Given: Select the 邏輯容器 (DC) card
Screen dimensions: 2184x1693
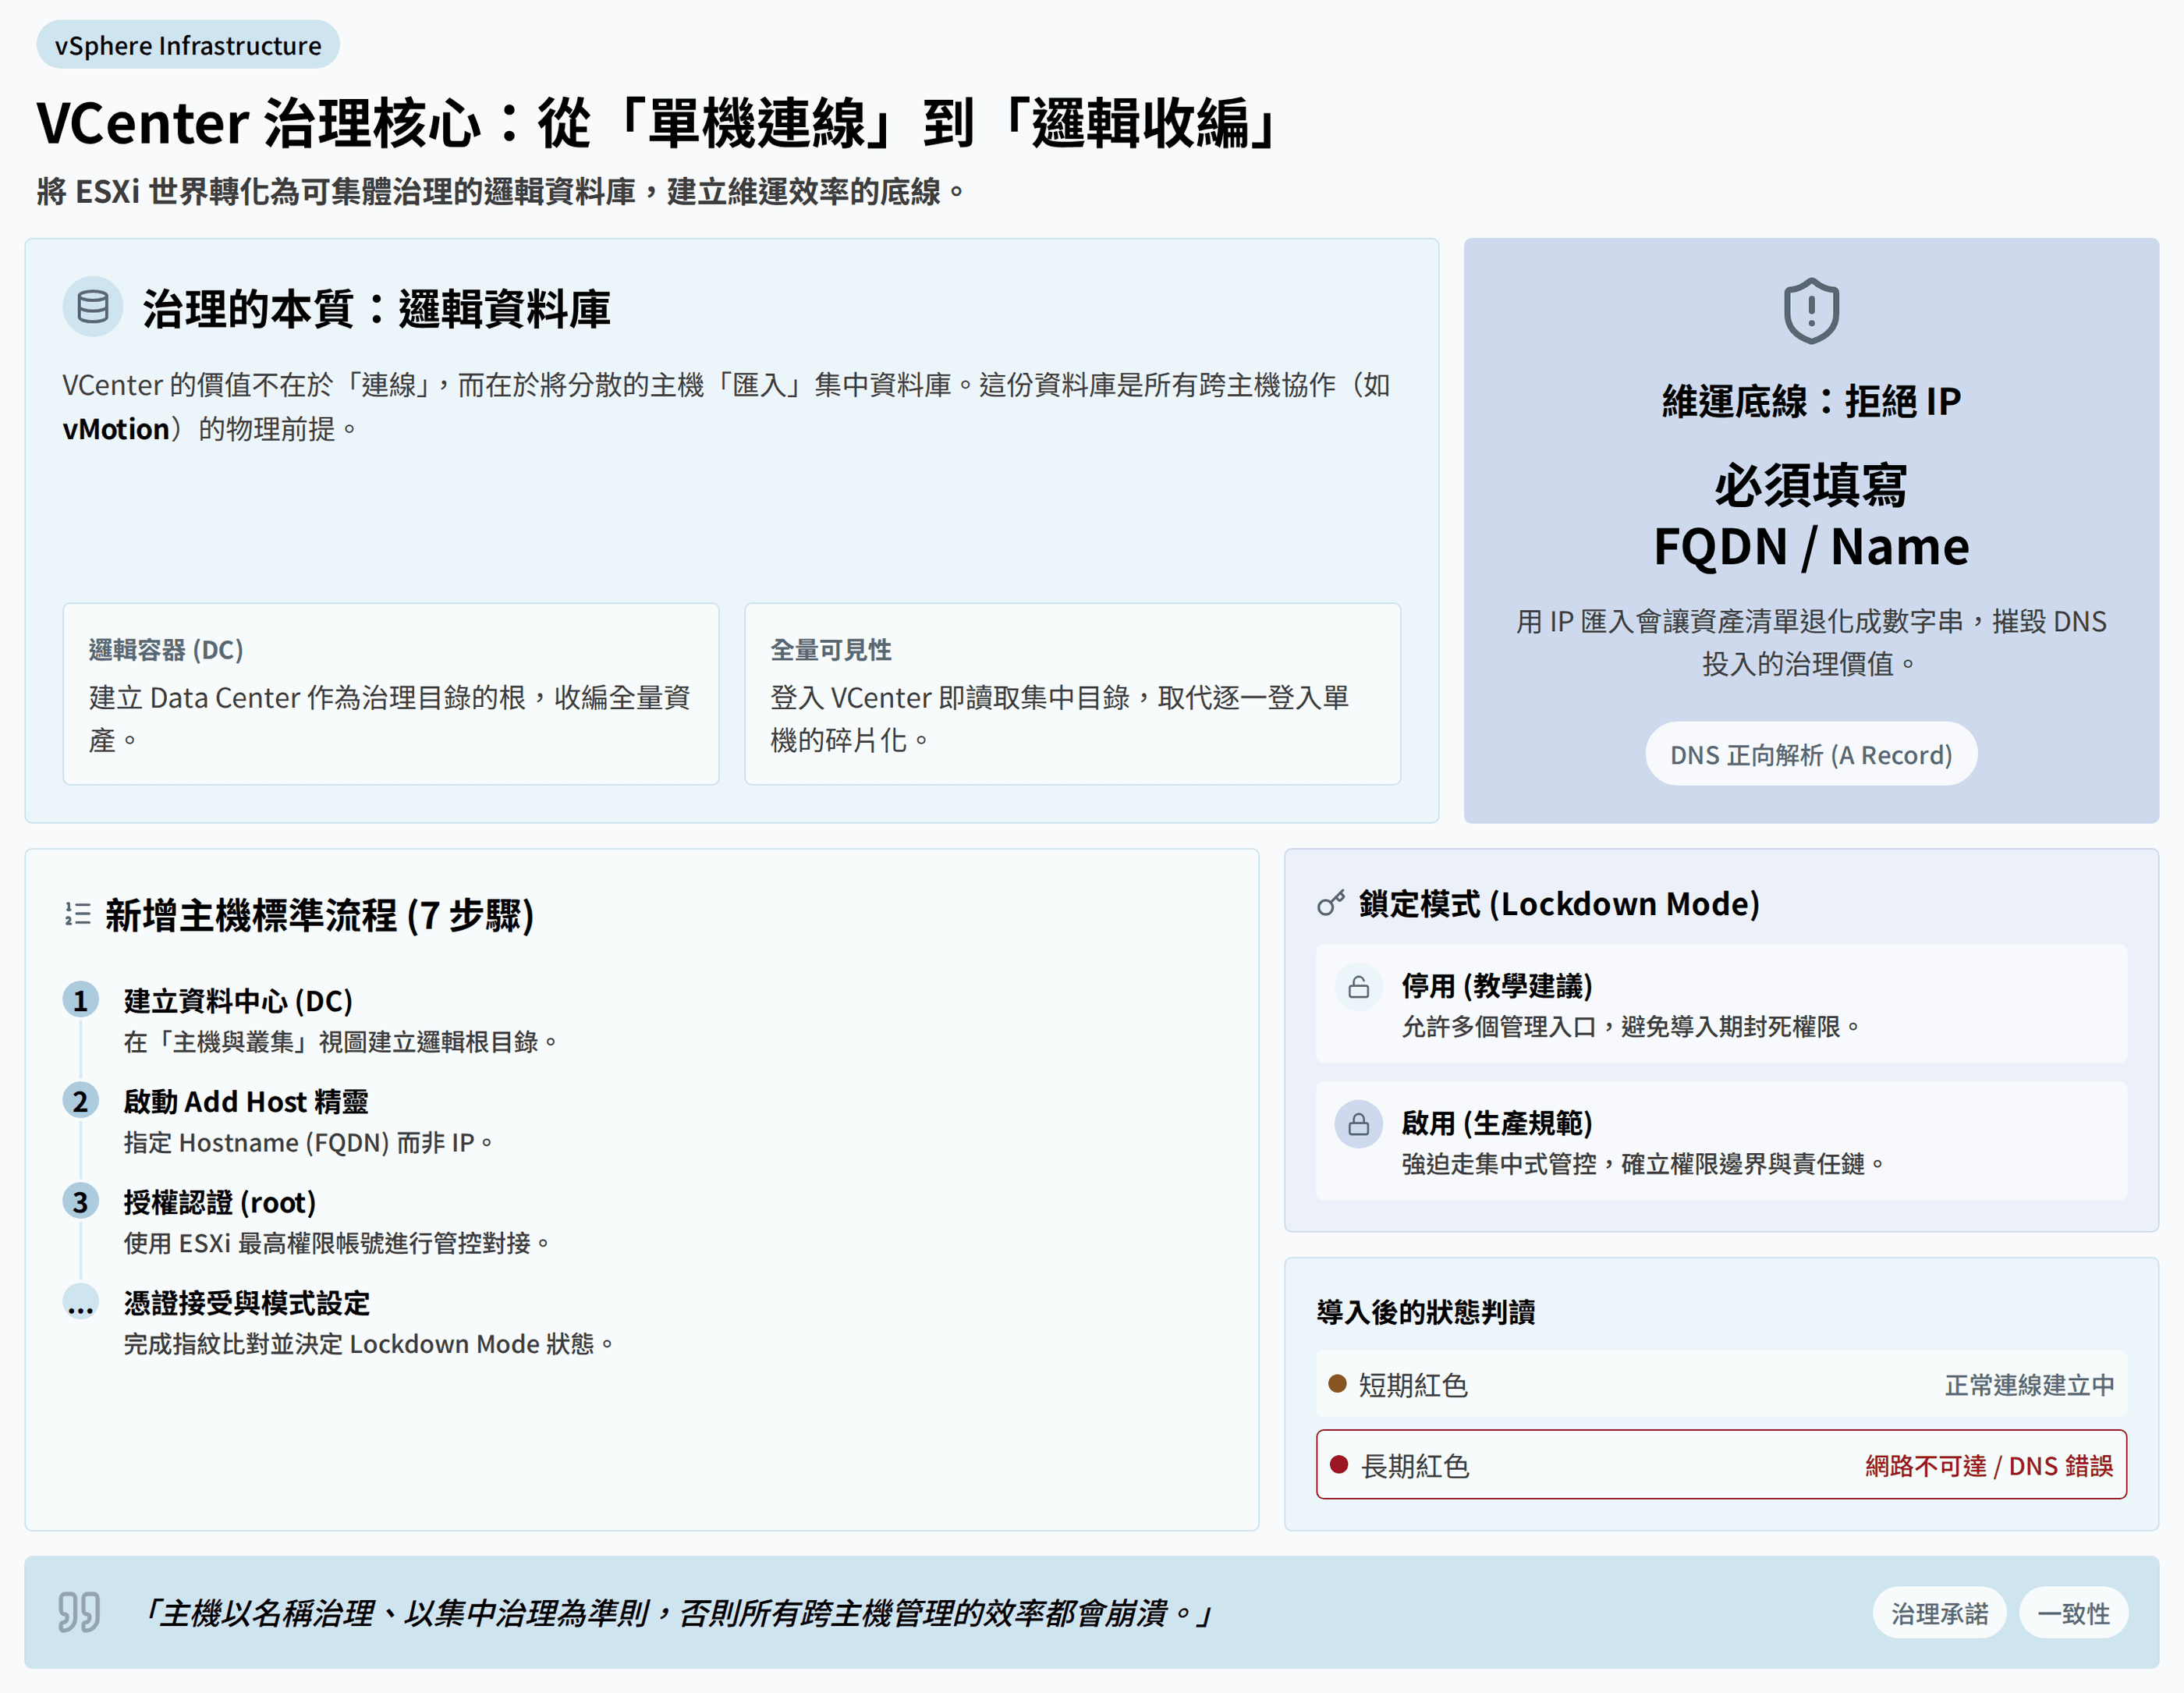Looking at the screenshot, I should click(391, 694).
